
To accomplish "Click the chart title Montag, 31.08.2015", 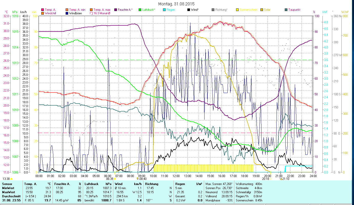I will coord(176,4).
